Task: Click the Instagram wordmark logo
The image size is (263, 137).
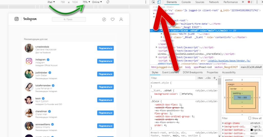Action: tap(30, 19)
